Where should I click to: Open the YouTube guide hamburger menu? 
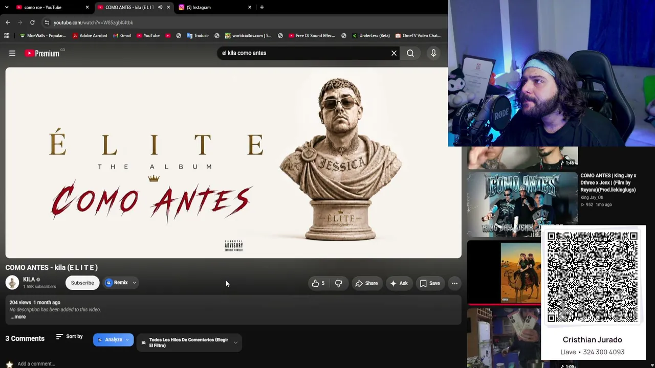click(12, 53)
